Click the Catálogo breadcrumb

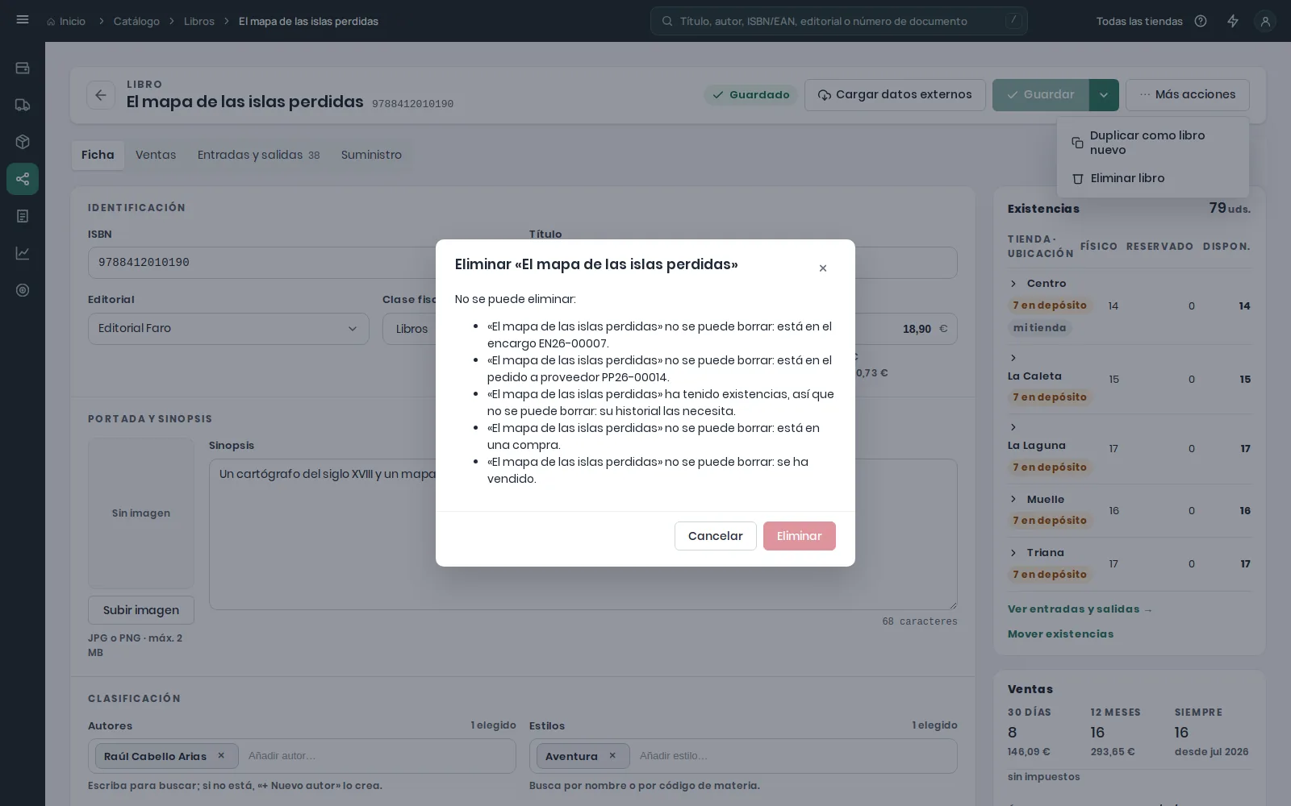coord(136,21)
